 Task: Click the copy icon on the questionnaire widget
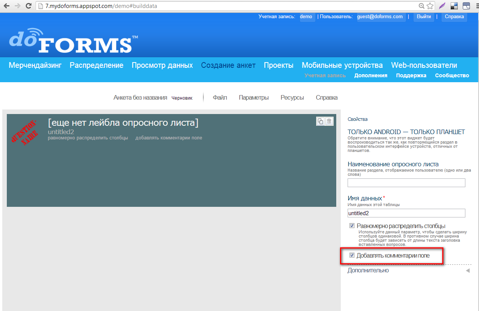pos(320,121)
